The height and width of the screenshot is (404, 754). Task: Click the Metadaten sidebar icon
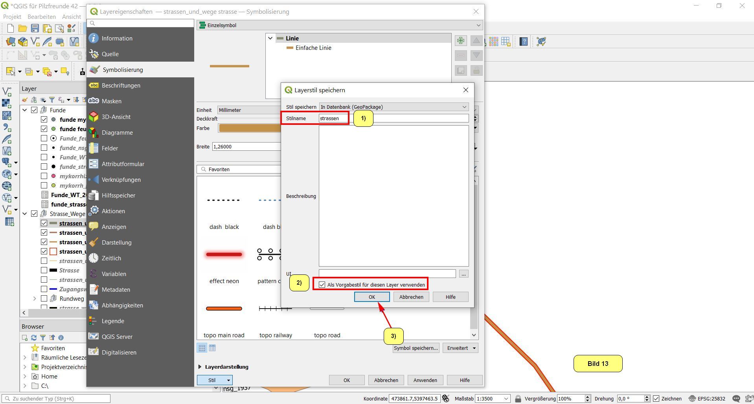[94, 289]
